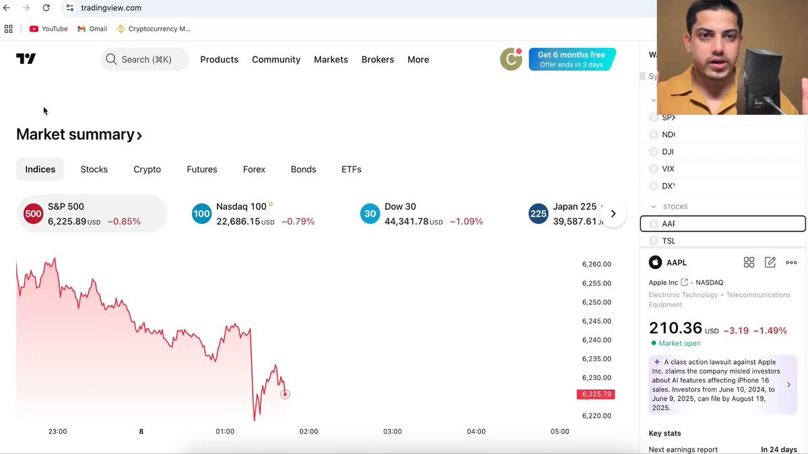Open the Brokers menu
808x454 pixels.
(378, 59)
